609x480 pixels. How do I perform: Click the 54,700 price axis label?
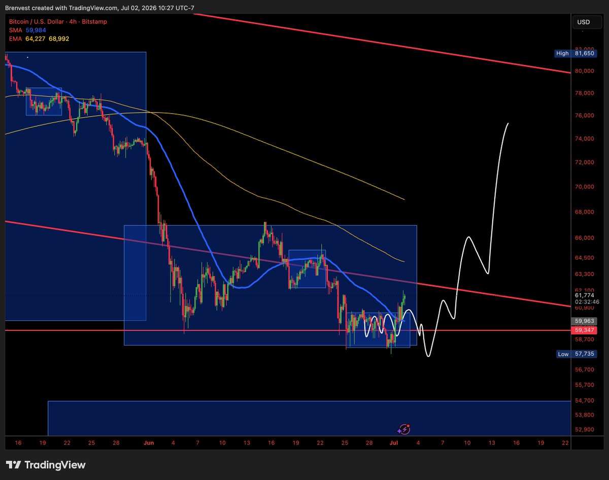(x=585, y=401)
